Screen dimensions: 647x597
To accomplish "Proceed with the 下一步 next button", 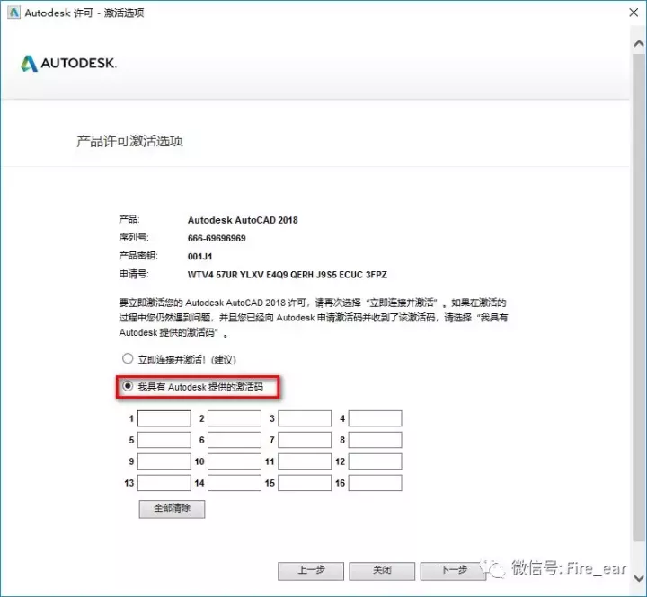I will tap(453, 570).
